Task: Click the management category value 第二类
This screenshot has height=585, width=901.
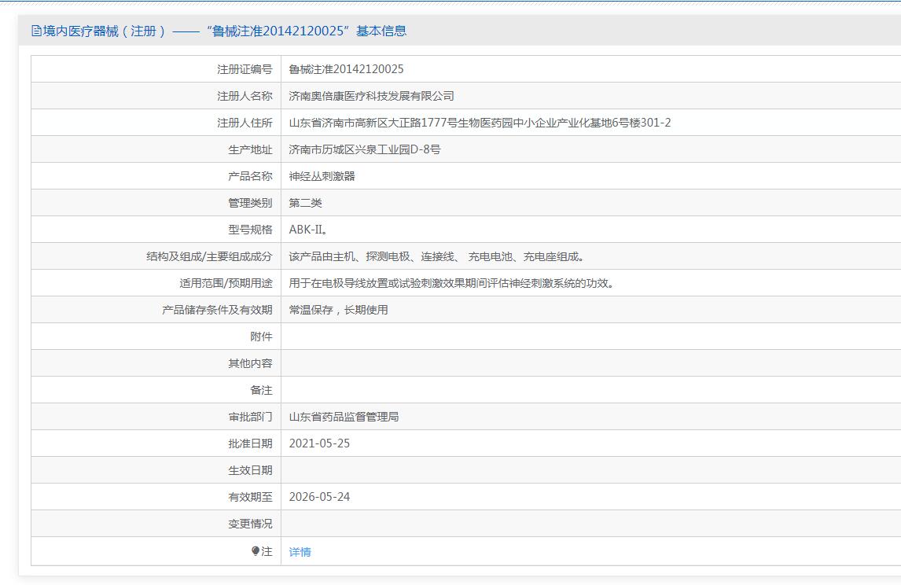Action: point(305,203)
